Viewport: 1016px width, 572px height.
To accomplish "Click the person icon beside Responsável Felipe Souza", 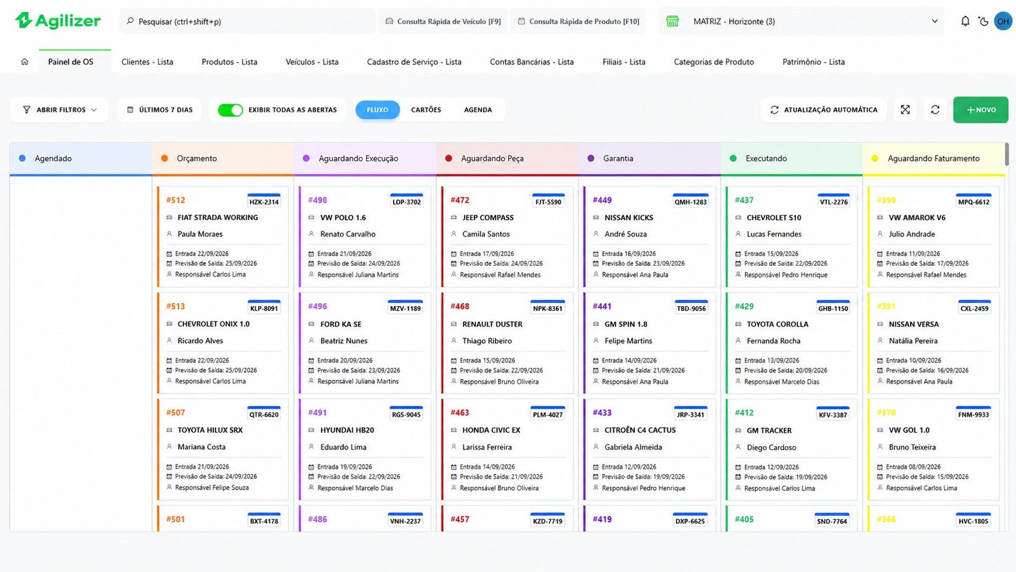I will [x=170, y=487].
